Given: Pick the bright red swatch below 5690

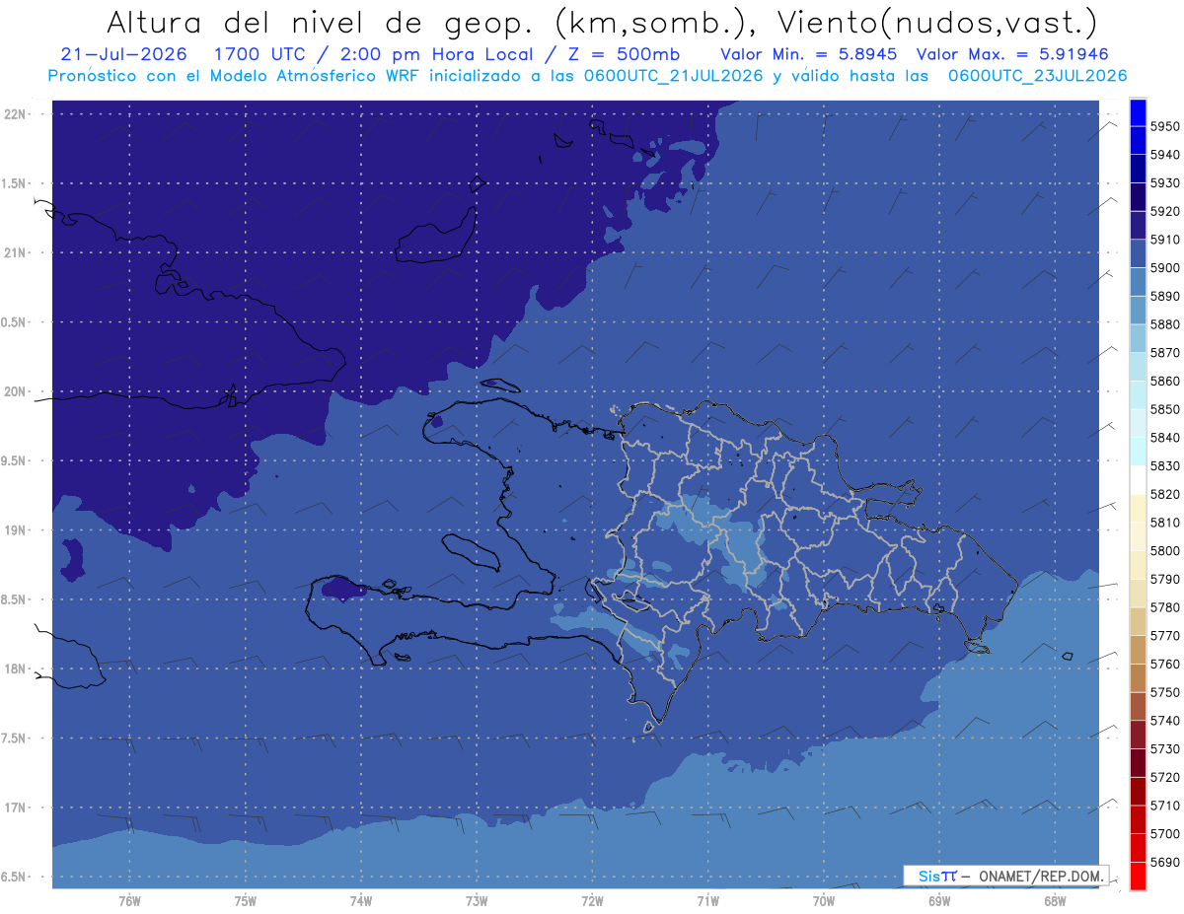Looking at the screenshot, I should click(1138, 876).
